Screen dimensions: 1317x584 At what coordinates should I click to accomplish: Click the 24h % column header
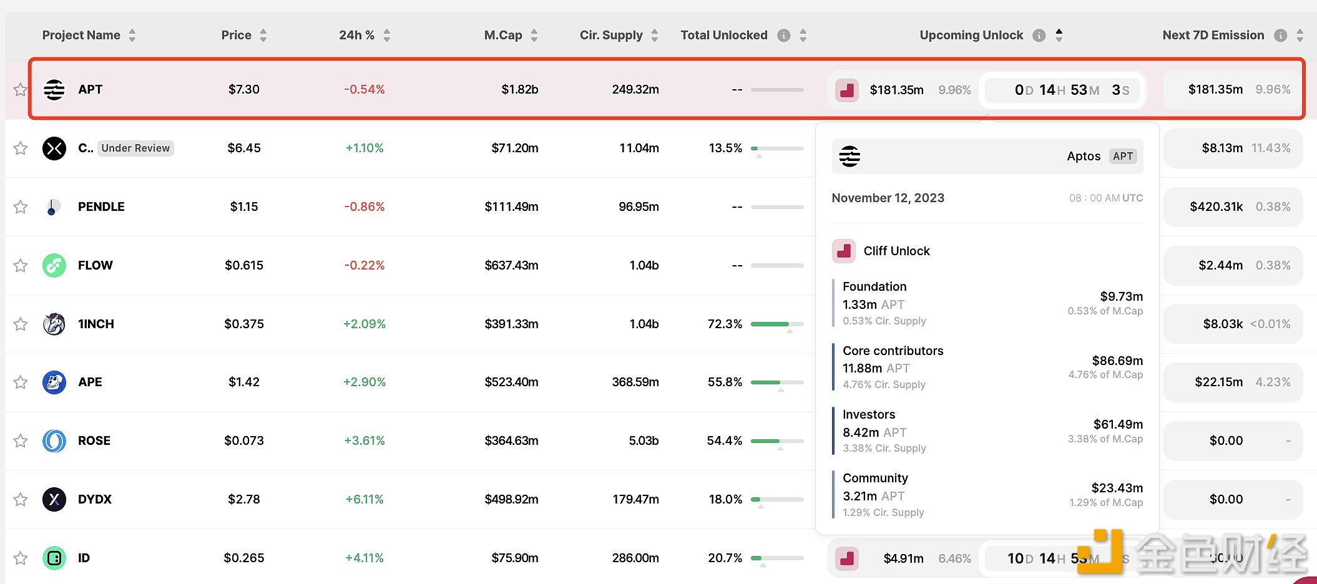click(x=356, y=36)
